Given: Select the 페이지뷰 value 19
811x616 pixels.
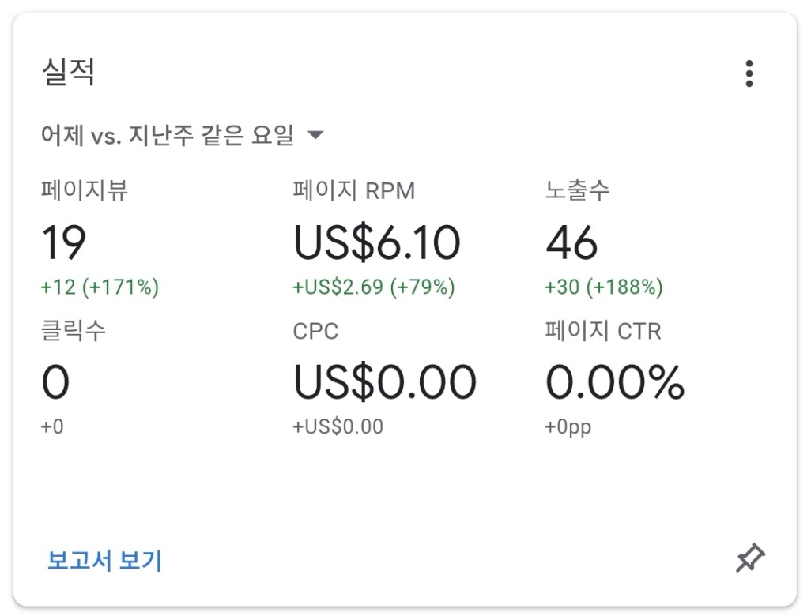Looking at the screenshot, I should pos(63,242).
